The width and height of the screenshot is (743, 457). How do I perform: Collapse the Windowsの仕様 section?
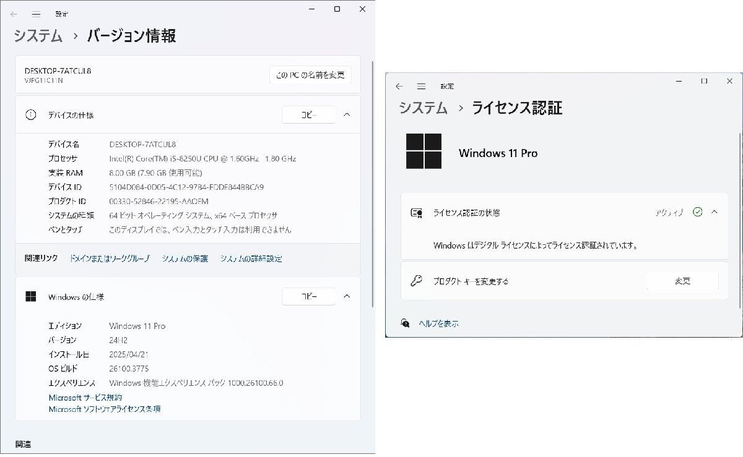pyautogui.click(x=347, y=297)
